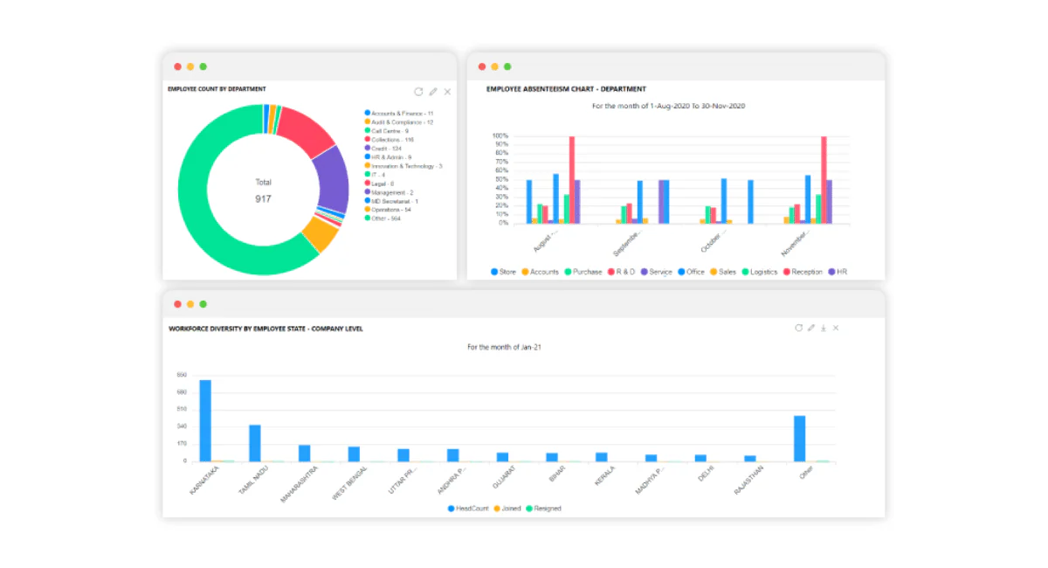Toggle Purchase series in absenteeism legend
This screenshot has height=568, width=1048.
583,272
